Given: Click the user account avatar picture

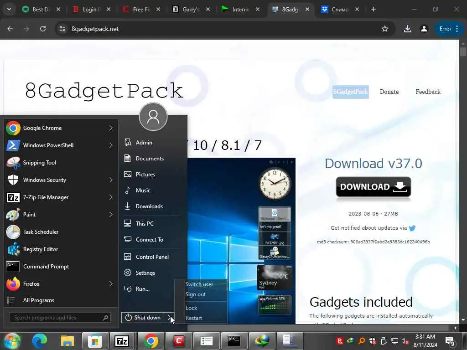Looking at the screenshot, I should (x=153, y=117).
